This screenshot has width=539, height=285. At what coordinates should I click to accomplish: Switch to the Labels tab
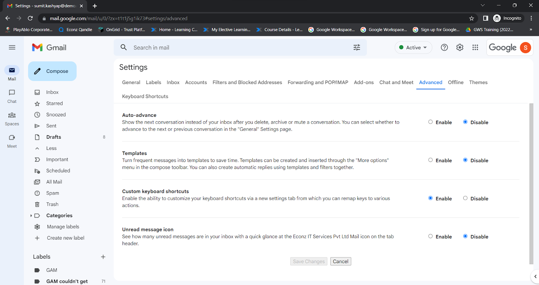click(x=153, y=82)
